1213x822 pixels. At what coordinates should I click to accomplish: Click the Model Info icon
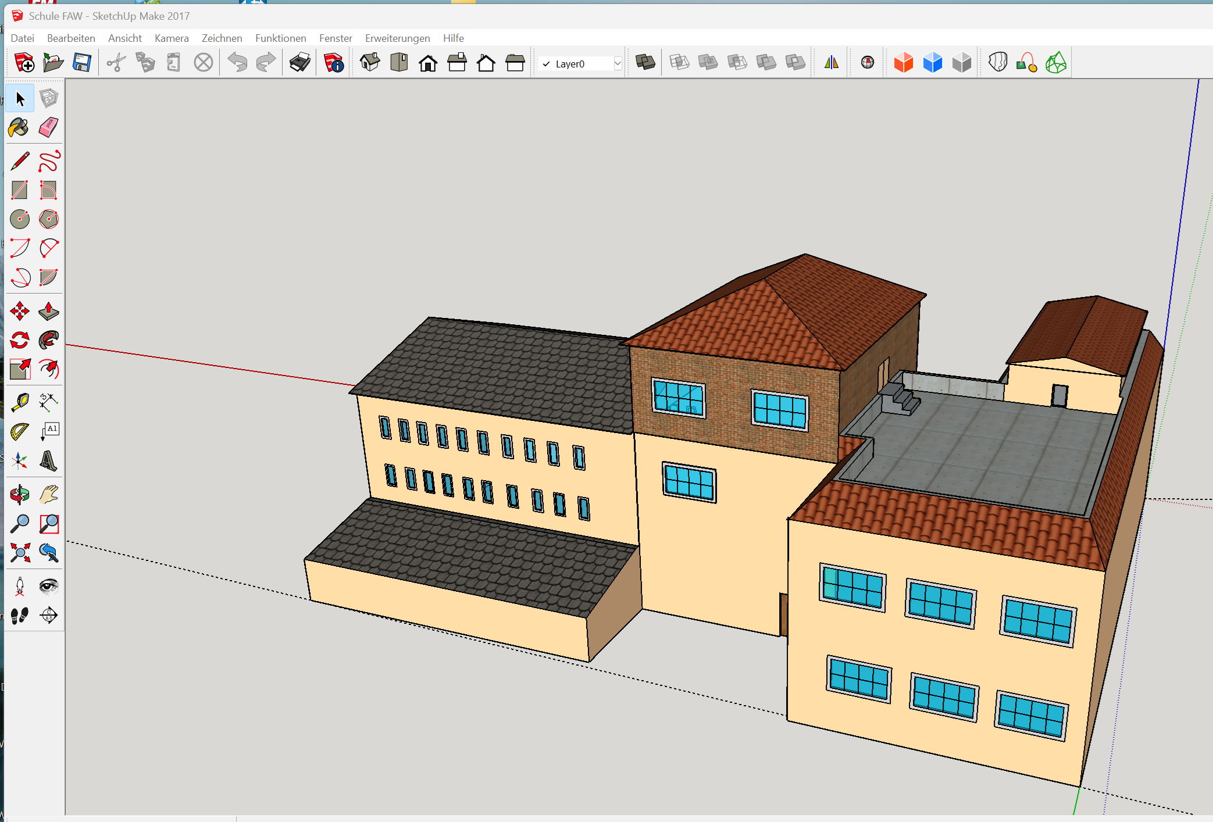click(334, 63)
